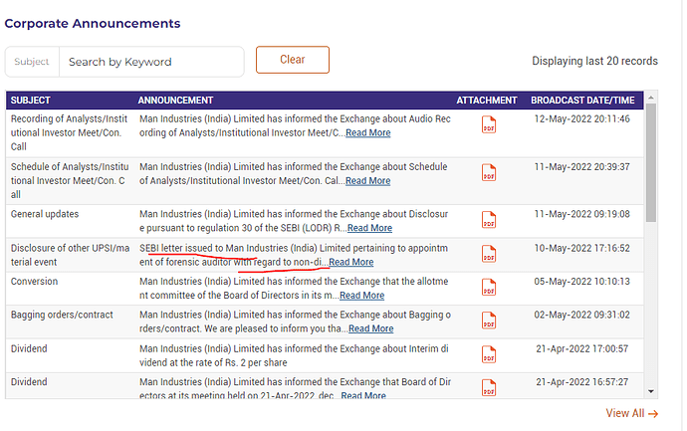The width and height of the screenshot is (687, 431).
Task: Click Read More on SEBI letter announcement
Action: [x=350, y=262]
